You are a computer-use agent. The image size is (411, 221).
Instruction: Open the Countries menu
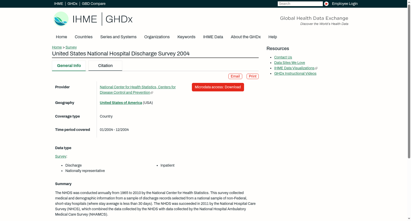pyautogui.click(x=83, y=37)
